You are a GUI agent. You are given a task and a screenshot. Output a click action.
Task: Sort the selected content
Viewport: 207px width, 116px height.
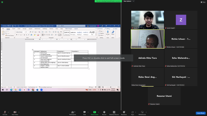[x=58, y=32]
